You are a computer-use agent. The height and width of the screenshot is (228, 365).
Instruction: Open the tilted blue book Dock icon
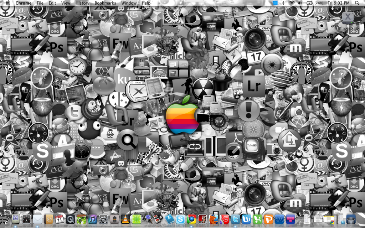tap(169, 219)
